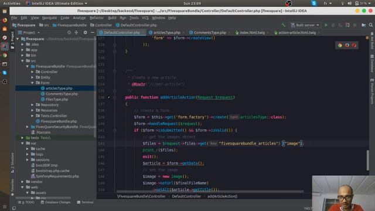Viewport: 375px width, 211px height.
Task: Click error stripe marker at top of editor
Action: (x=367, y=38)
